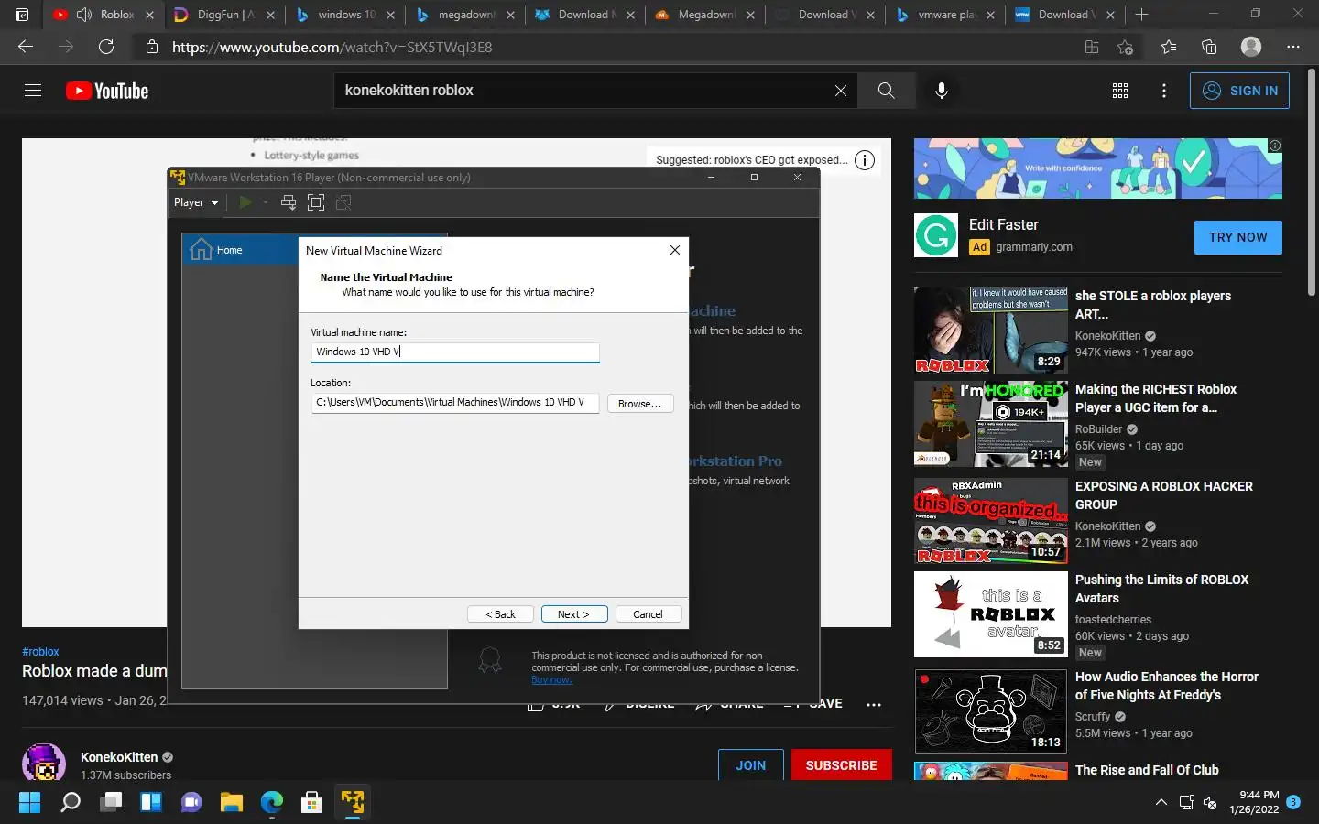Click the KonekoKitten channel avatar
Viewport: 1319px width, 824px height.
(x=44, y=763)
